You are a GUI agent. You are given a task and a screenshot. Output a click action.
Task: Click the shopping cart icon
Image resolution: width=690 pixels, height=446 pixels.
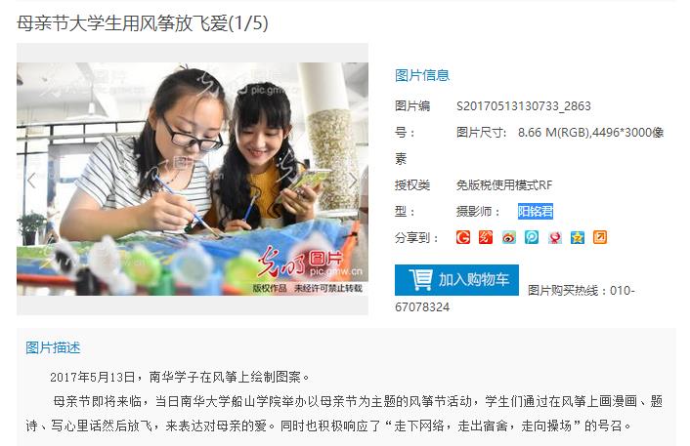coord(420,279)
